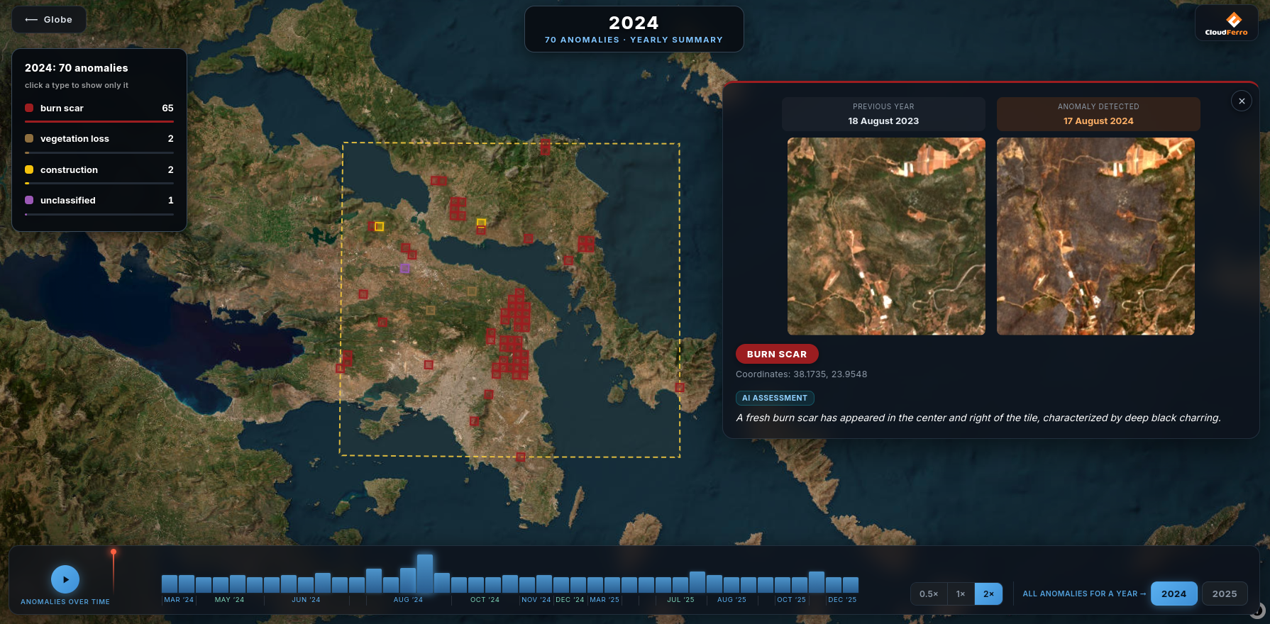Click the 'PREVIOUS YEAR' header label
Viewport: 1270px width, 624px height.
(883, 107)
